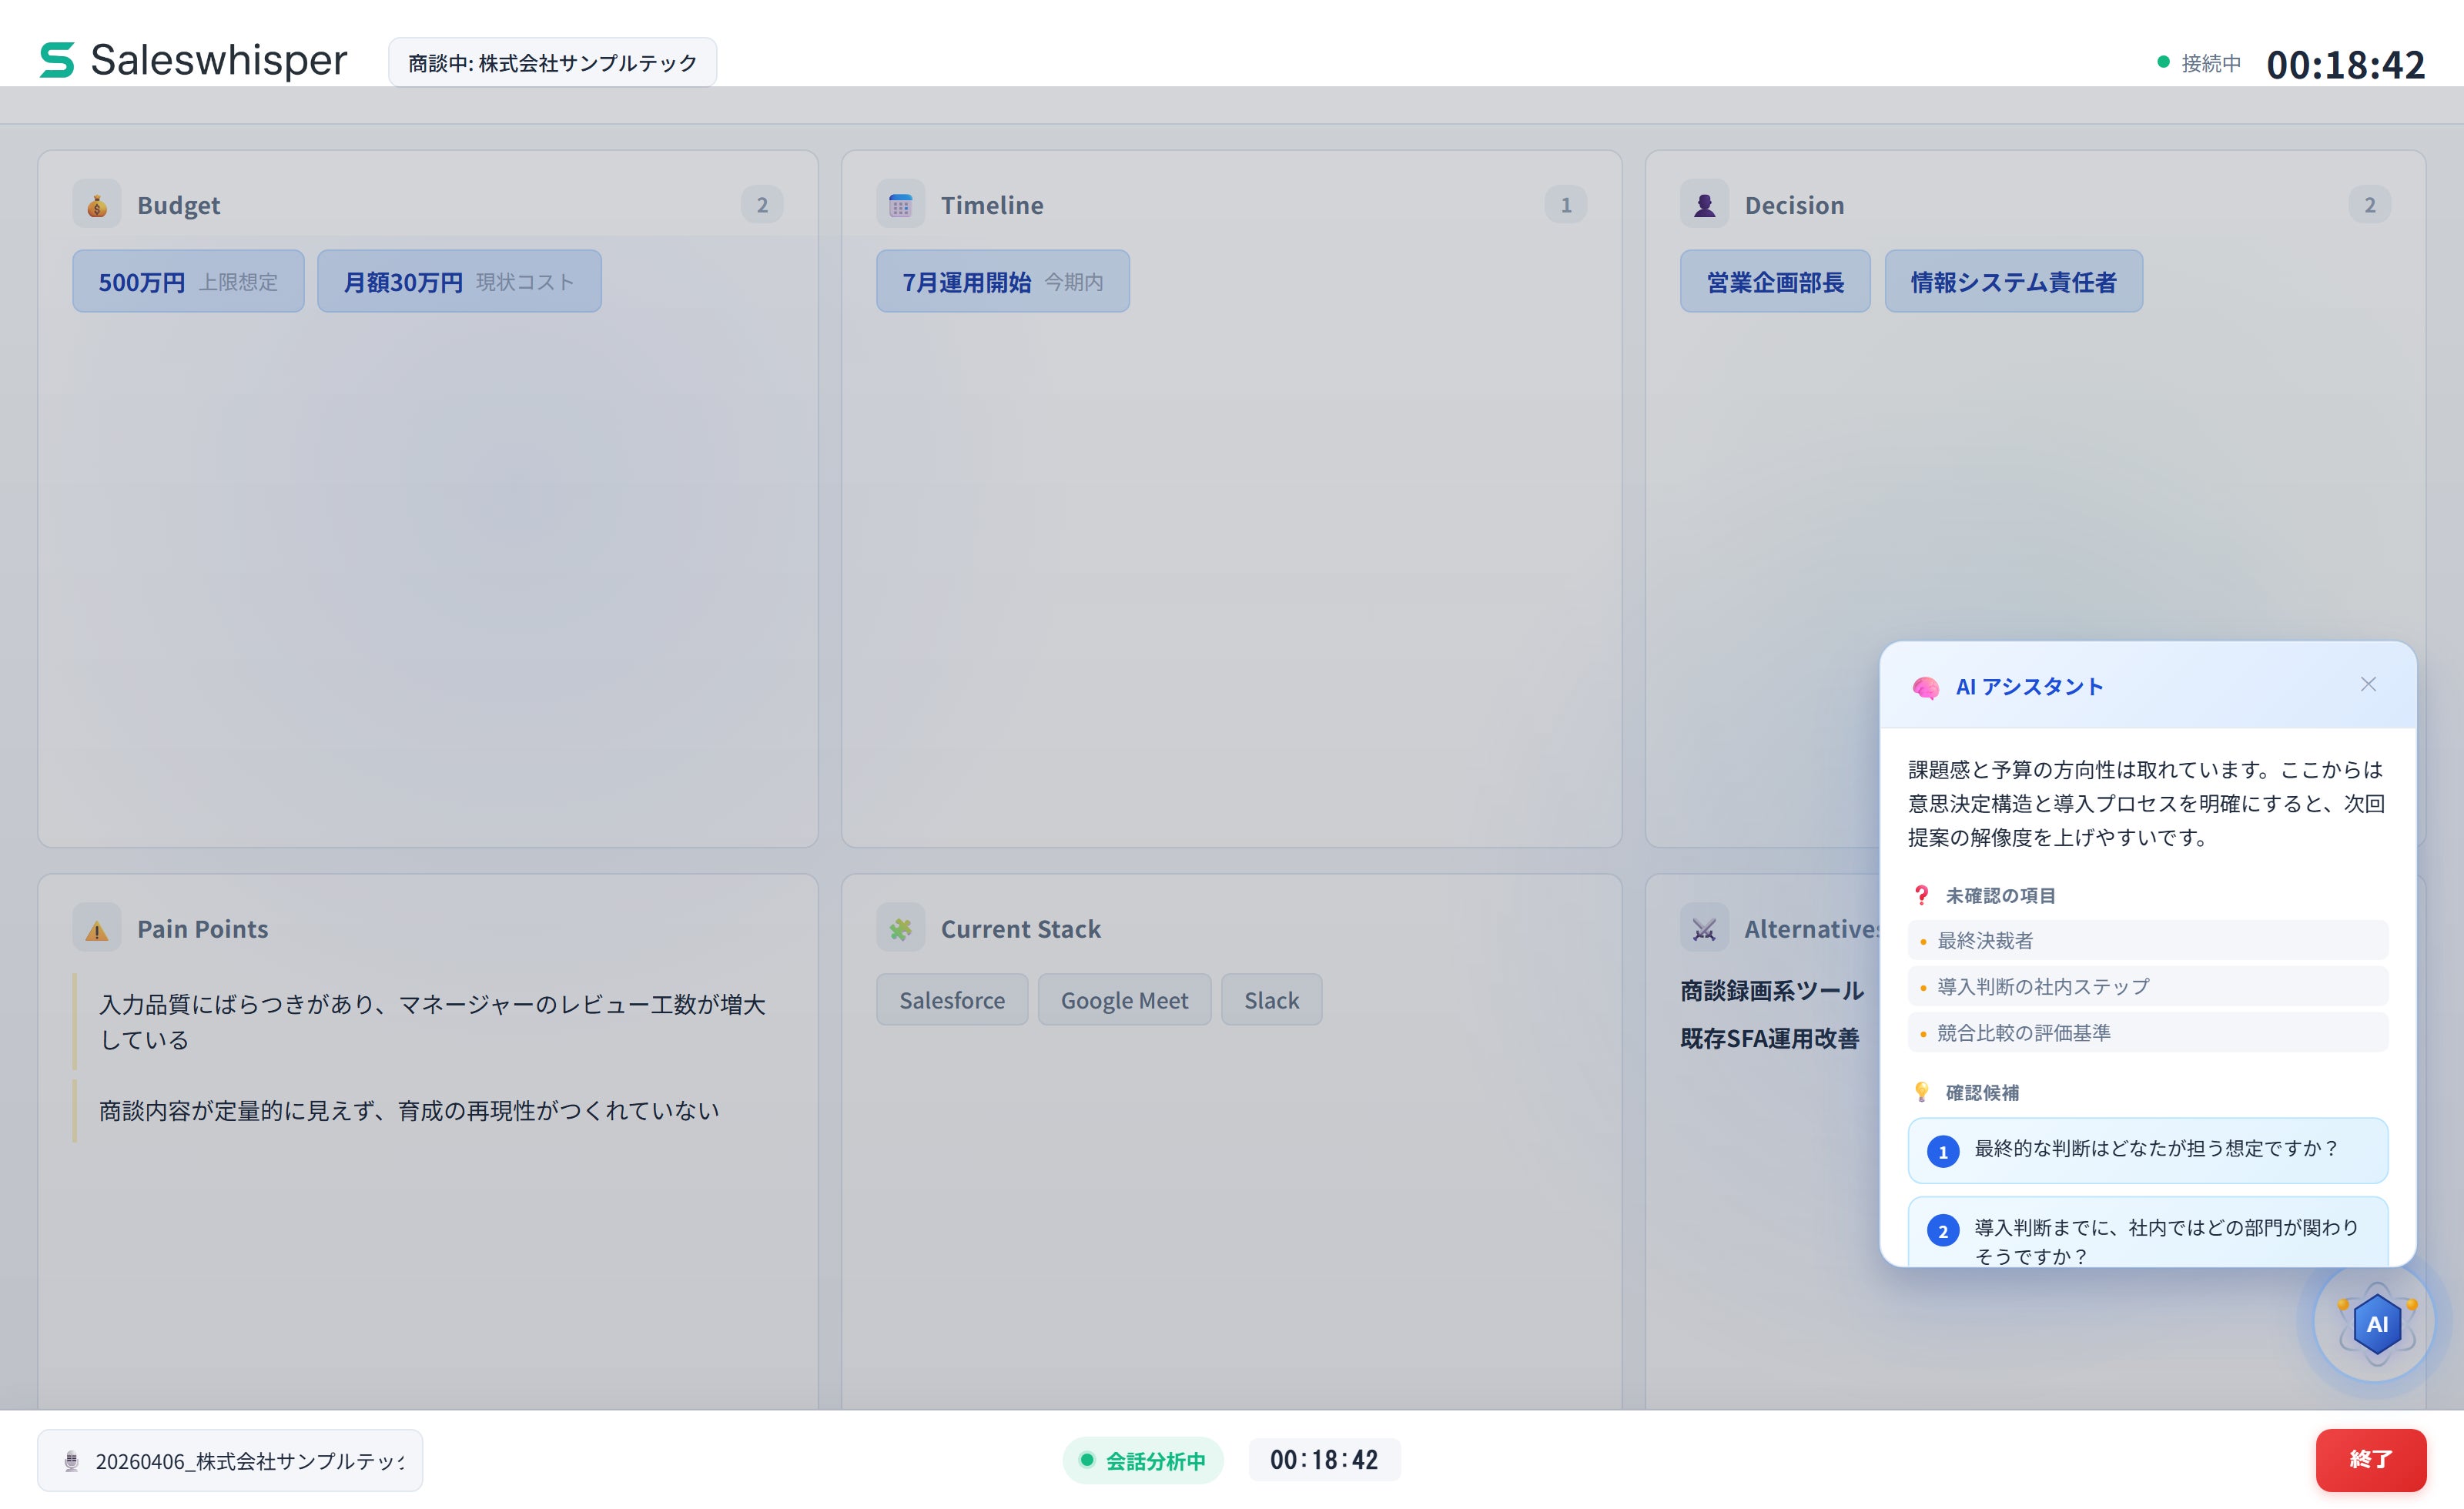Open the 20260406 recording file field
The height and width of the screenshot is (1509, 2464).
(x=230, y=1460)
